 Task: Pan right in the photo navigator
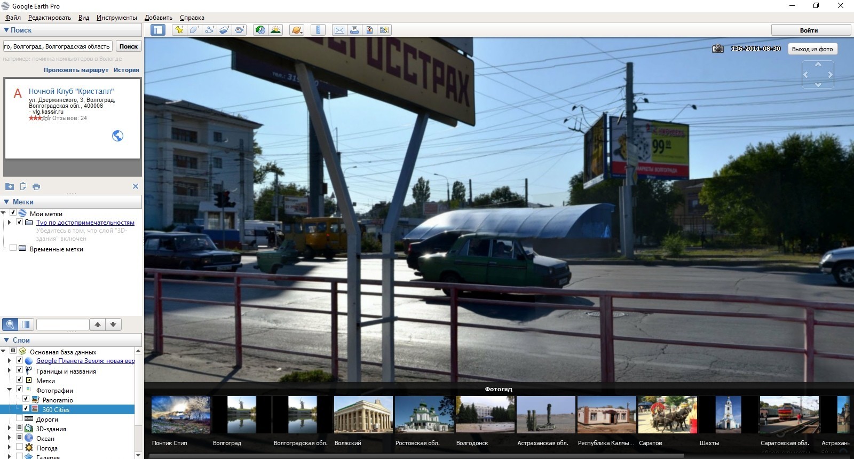pyautogui.click(x=830, y=75)
